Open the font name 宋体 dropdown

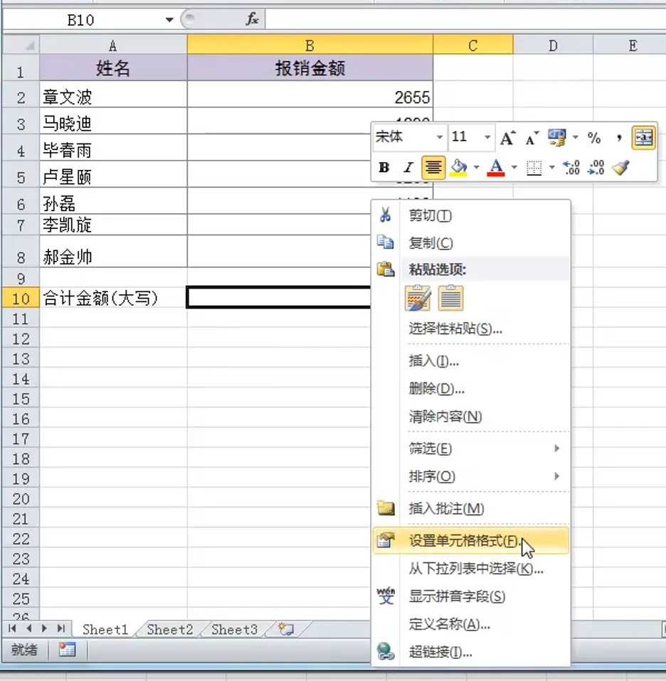440,137
